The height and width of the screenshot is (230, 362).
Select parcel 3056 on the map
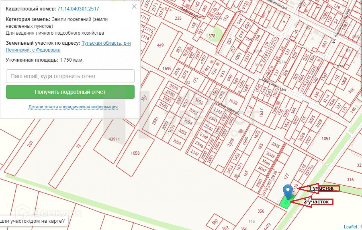pos(177,142)
